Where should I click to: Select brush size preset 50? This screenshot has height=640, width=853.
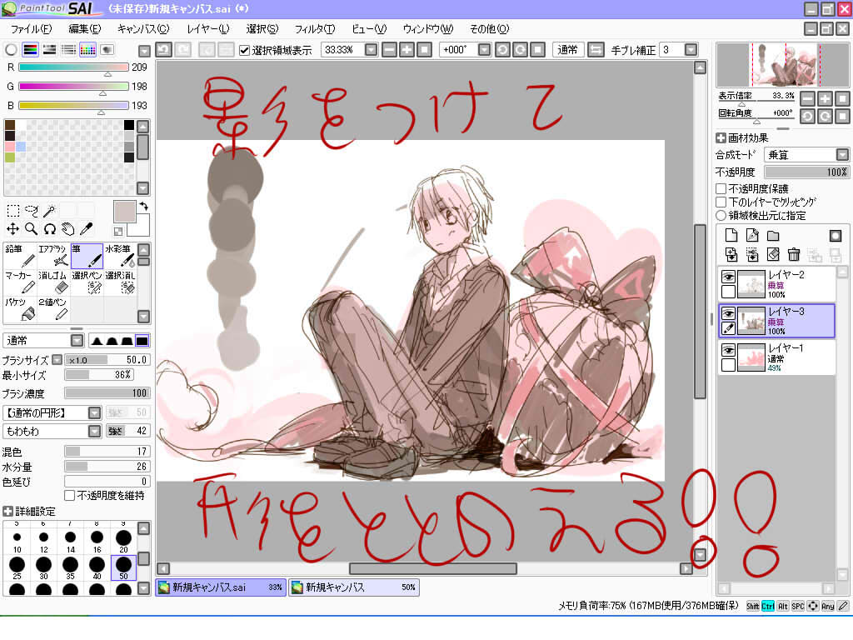tap(123, 568)
